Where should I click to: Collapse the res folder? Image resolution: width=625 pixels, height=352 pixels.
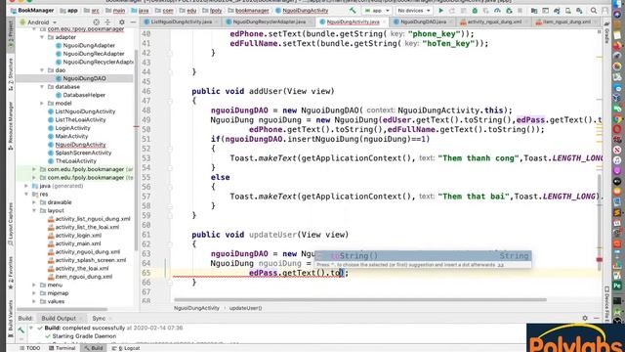point(26,194)
